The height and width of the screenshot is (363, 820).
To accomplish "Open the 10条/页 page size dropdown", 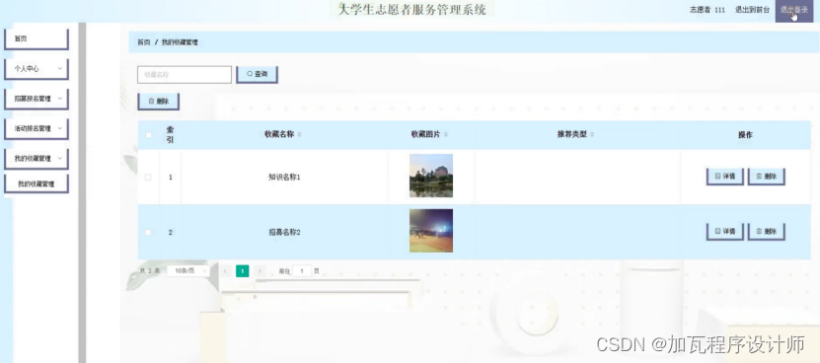I will (x=187, y=271).
